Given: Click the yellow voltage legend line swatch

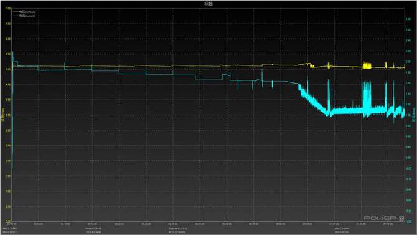Looking at the screenshot, I should 16,12.
